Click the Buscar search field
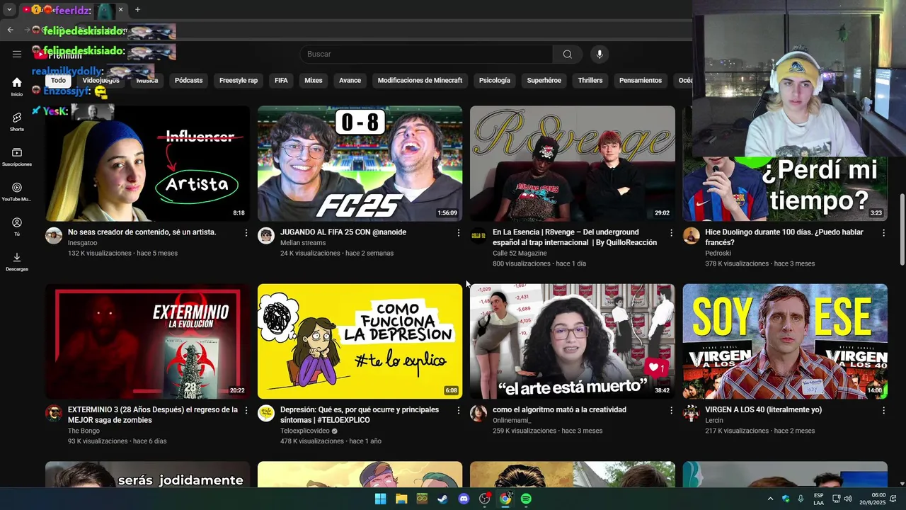 tap(426, 54)
